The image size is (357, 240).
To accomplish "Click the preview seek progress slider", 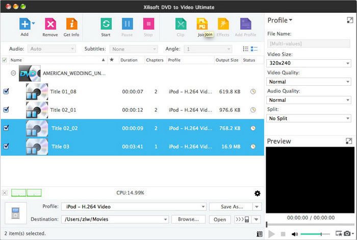I will (x=310, y=225).
